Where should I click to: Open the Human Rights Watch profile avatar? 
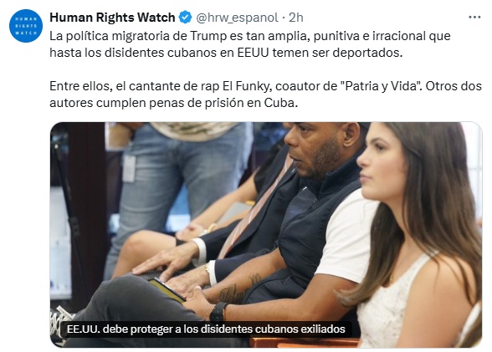pos(26,26)
